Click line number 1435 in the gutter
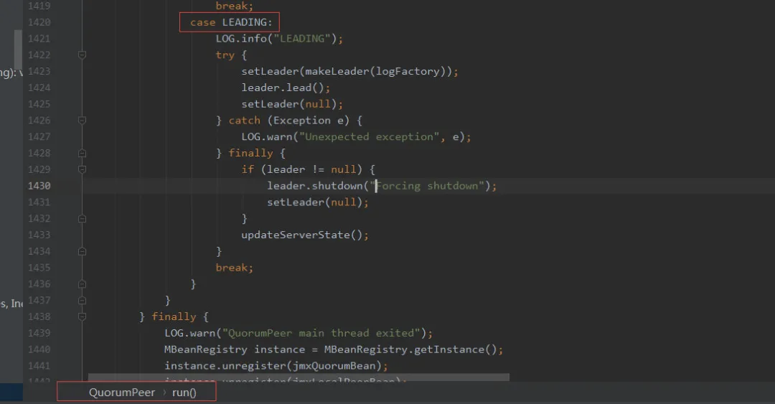Image resolution: width=775 pixels, height=404 pixels. pyautogui.click(x=39, y=268)
